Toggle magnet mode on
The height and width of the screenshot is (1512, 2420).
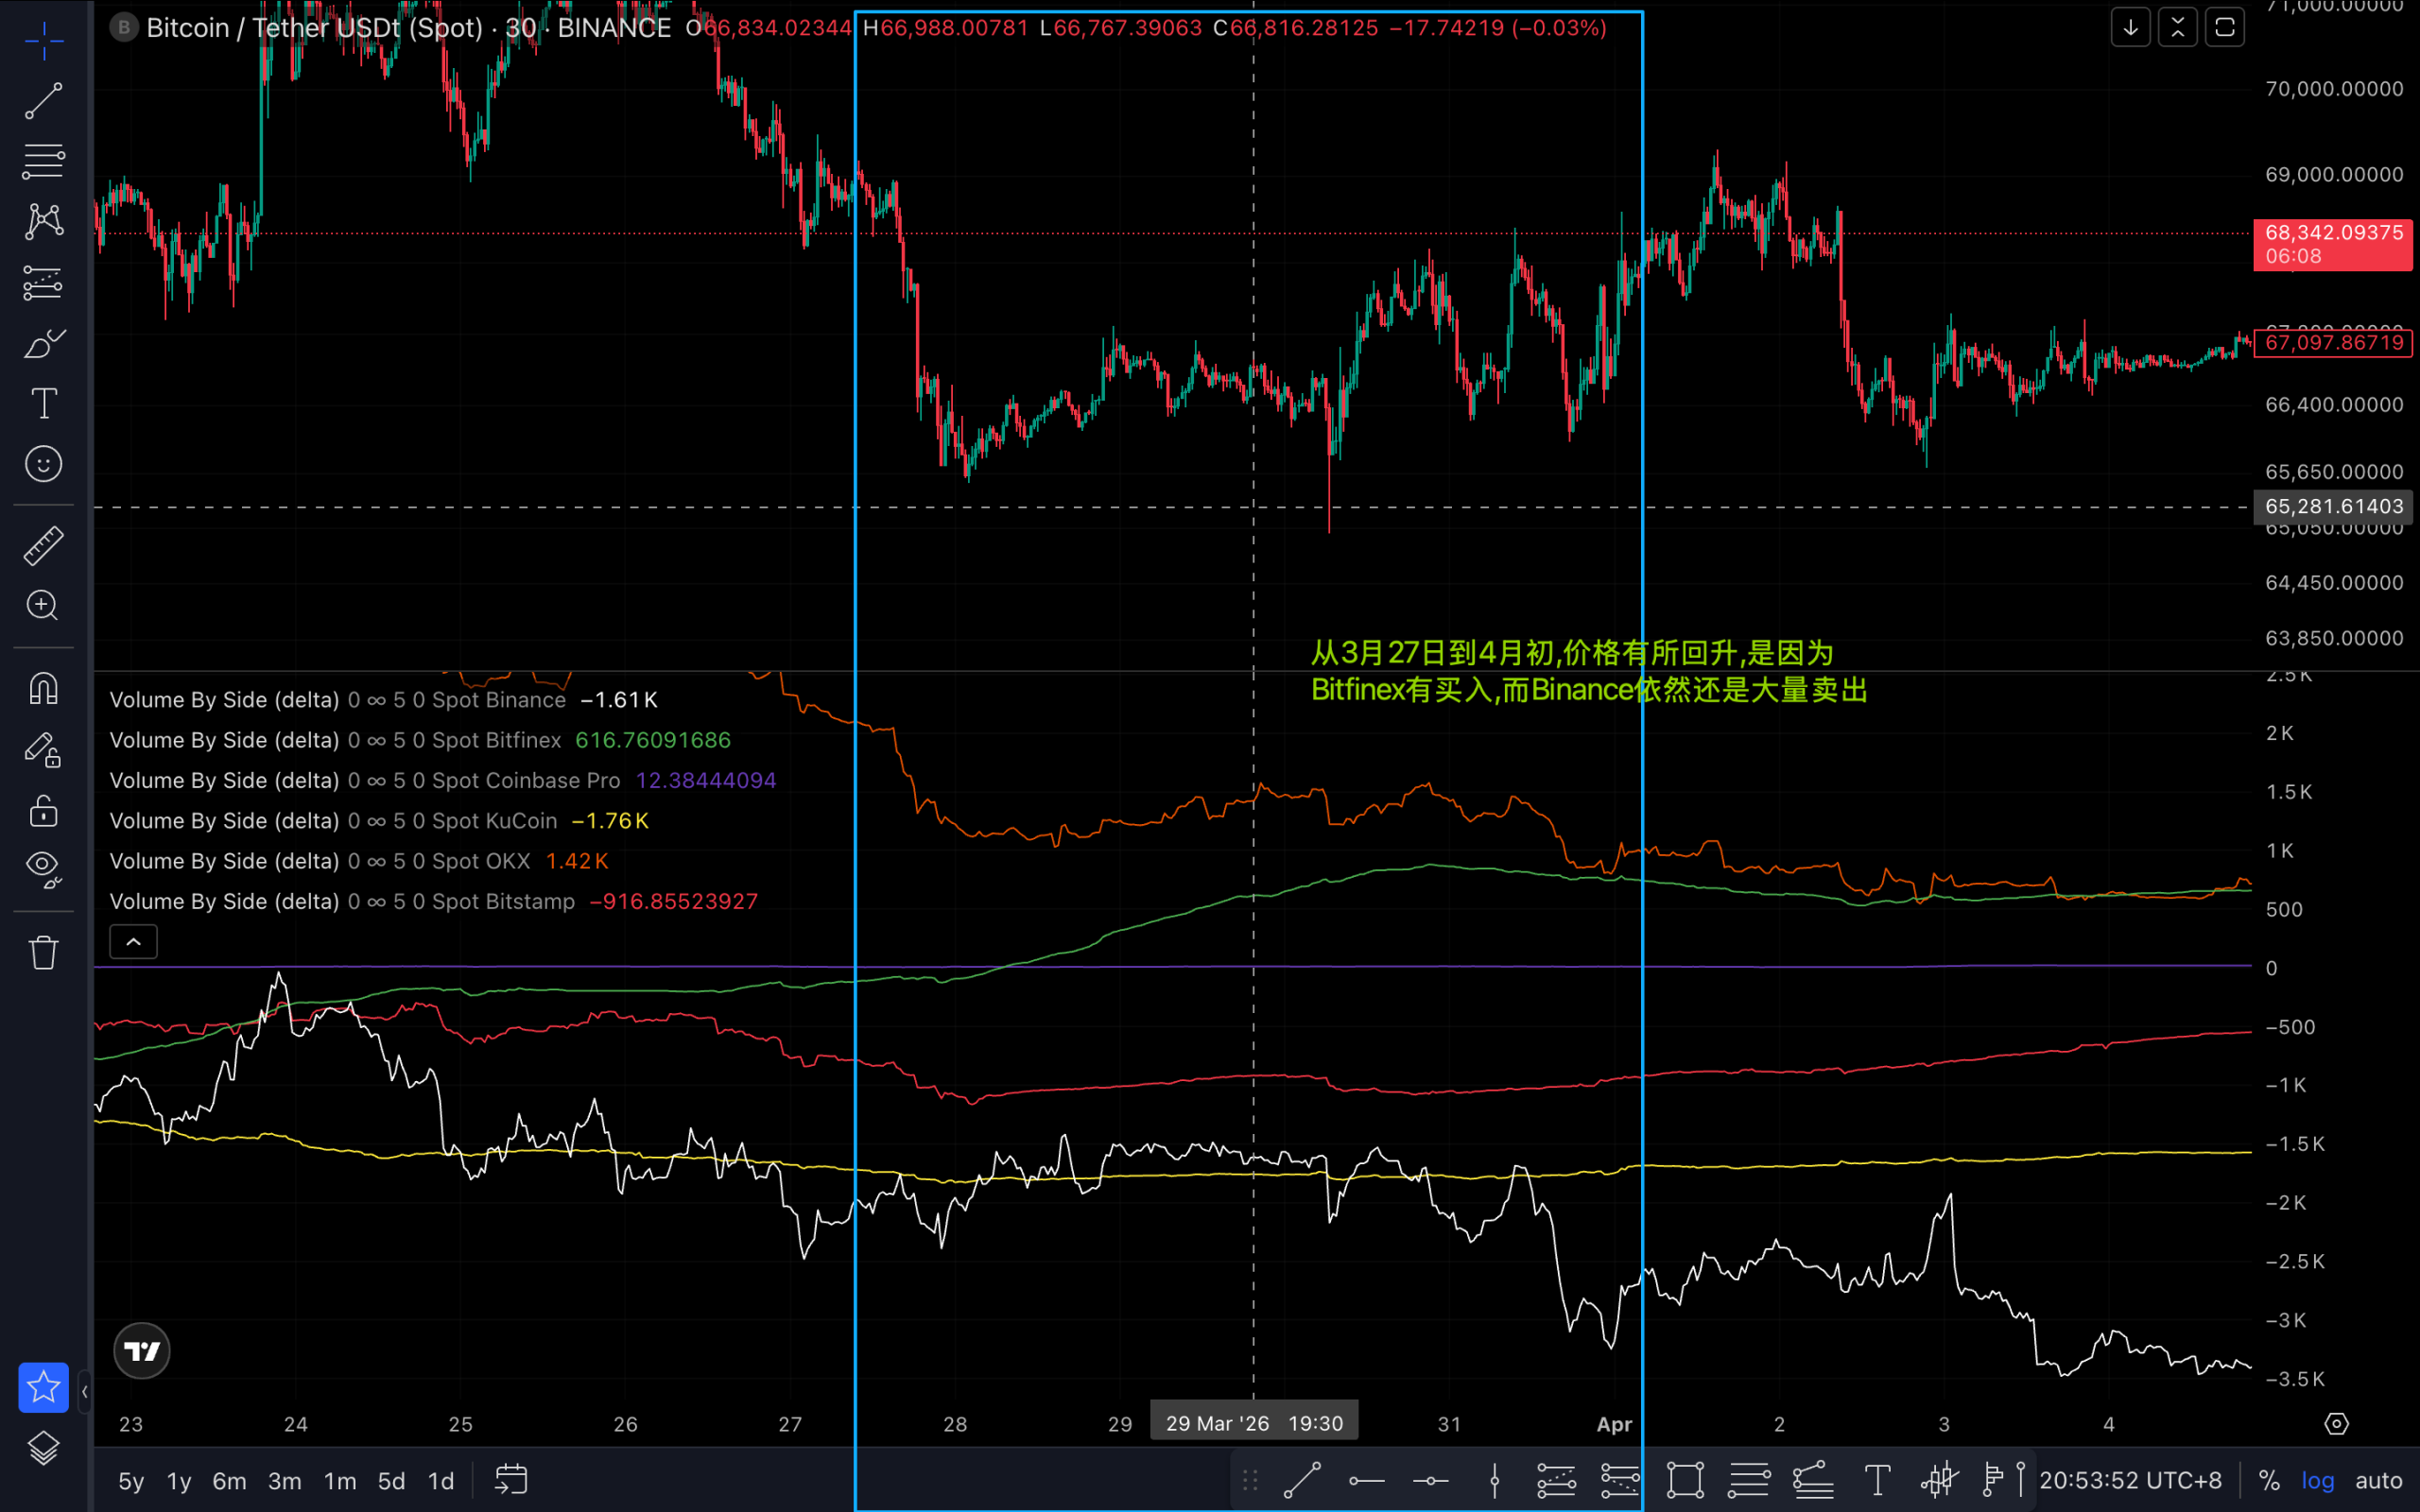click(x=43, y=689)
